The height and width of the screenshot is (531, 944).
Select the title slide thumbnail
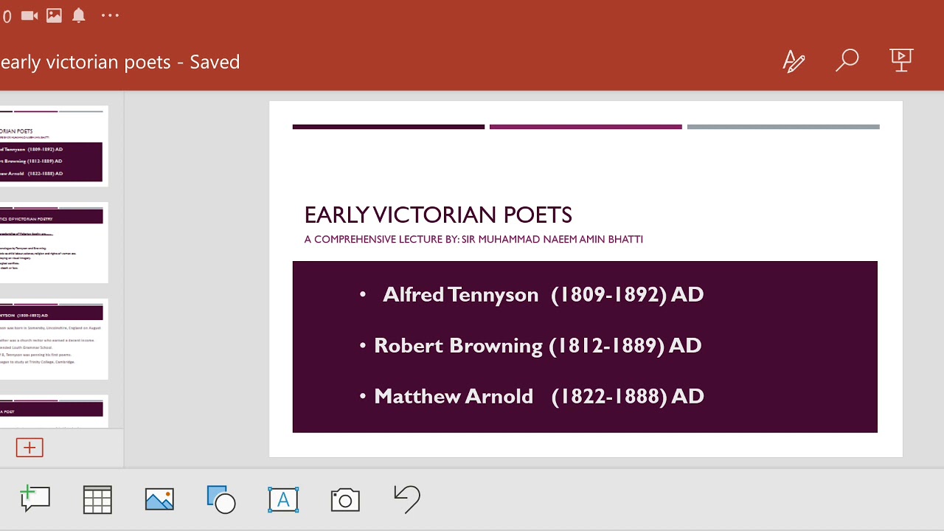coord(54,146)
